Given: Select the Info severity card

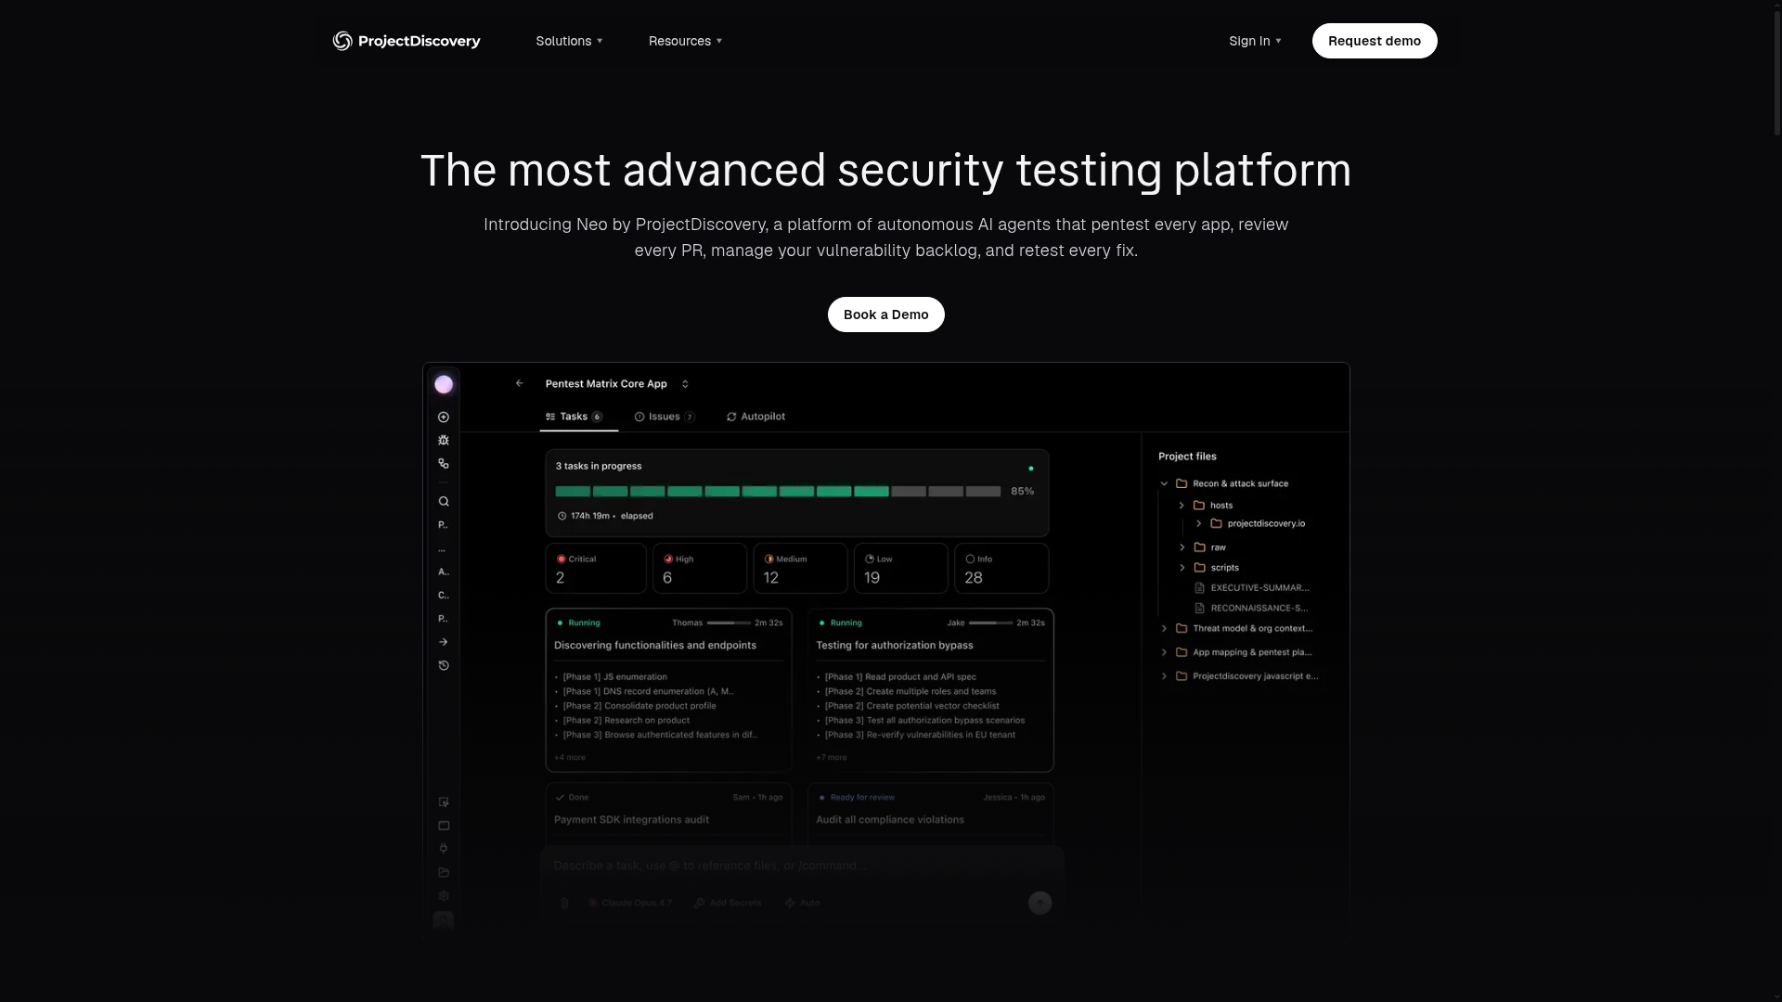Looking at the screenshot, I should pos(1001,568).
